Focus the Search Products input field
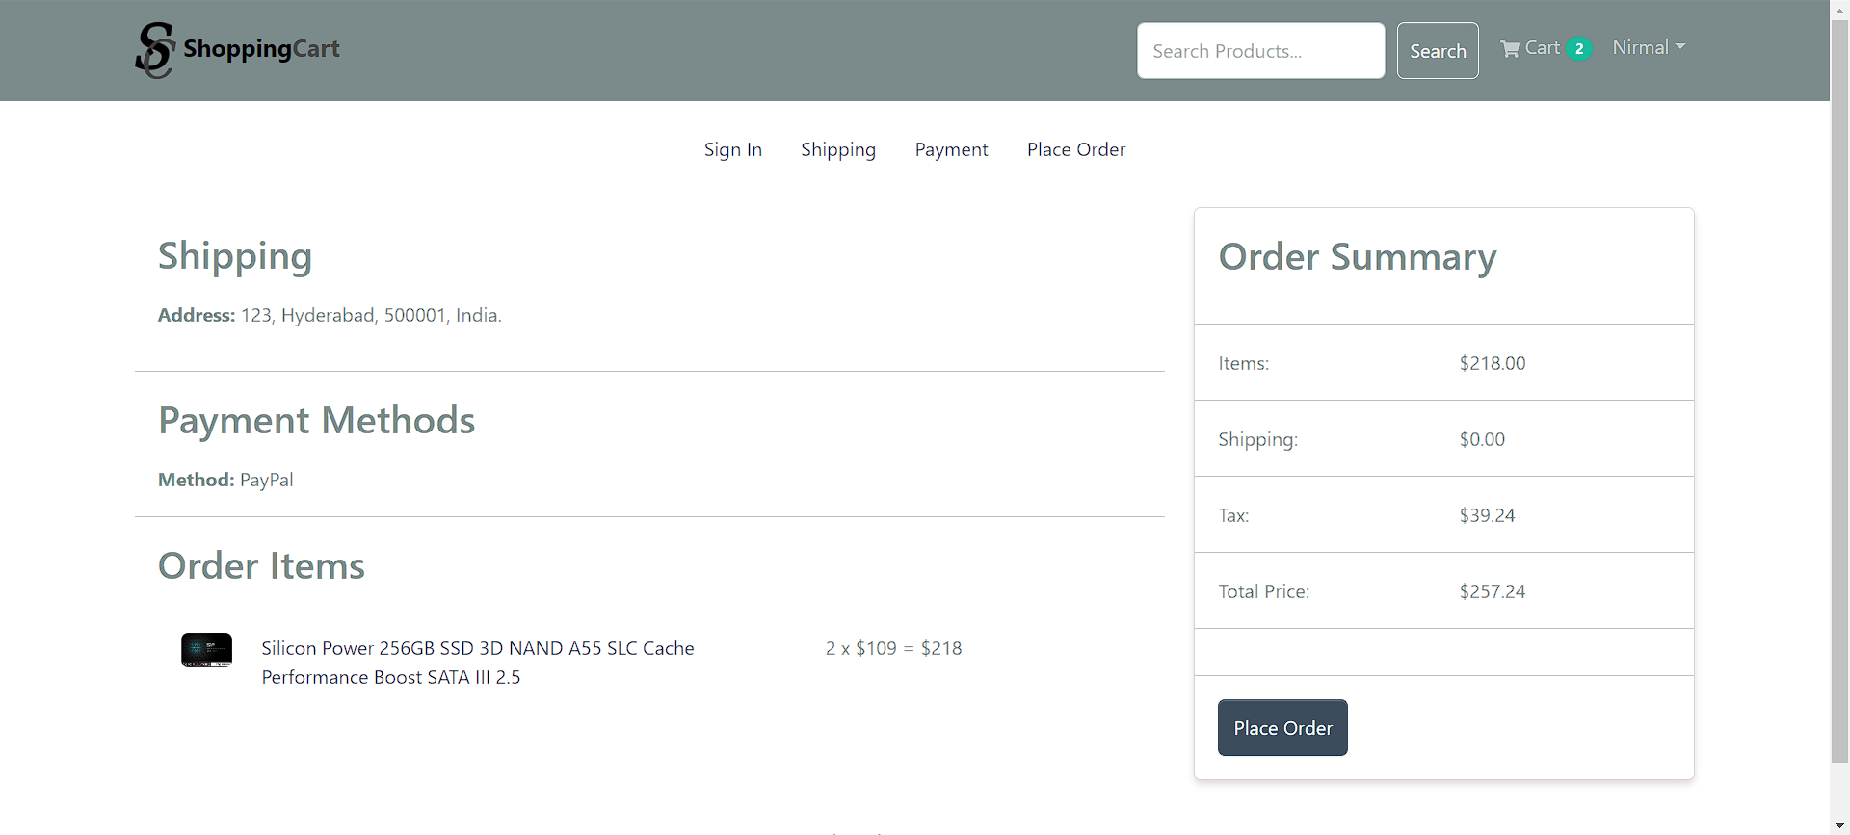1850x835 pixels. [1259, 51]
